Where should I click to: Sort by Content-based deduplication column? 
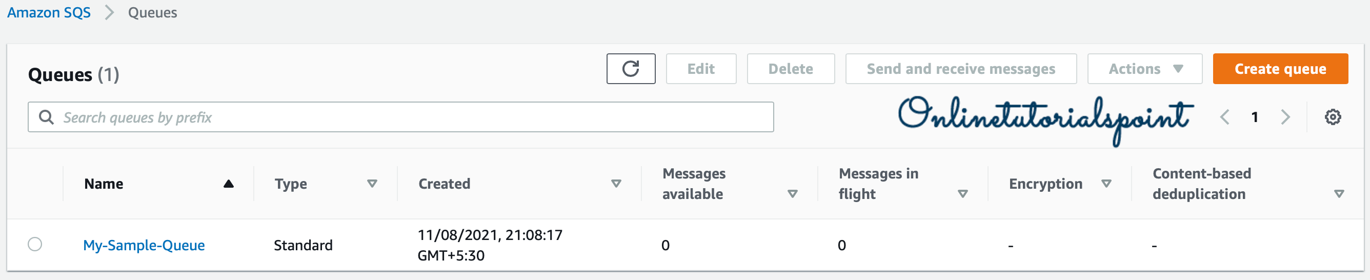(1339, 194)
